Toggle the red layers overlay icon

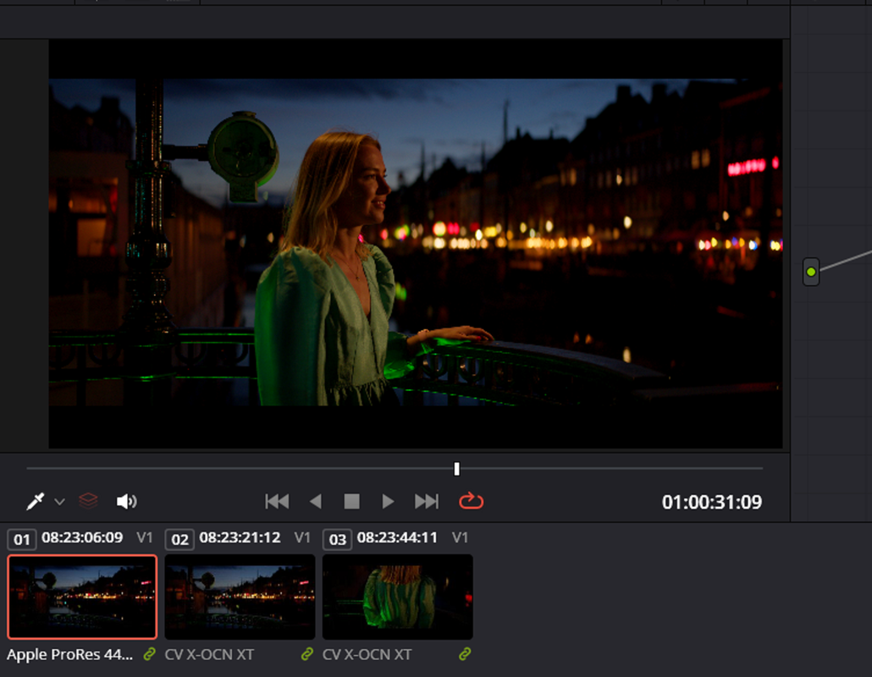(88, 501)
